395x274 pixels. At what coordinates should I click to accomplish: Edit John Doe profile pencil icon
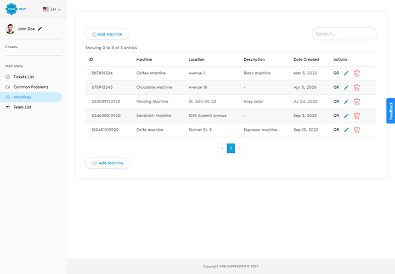pyautogui.click(x=40, y=28)
